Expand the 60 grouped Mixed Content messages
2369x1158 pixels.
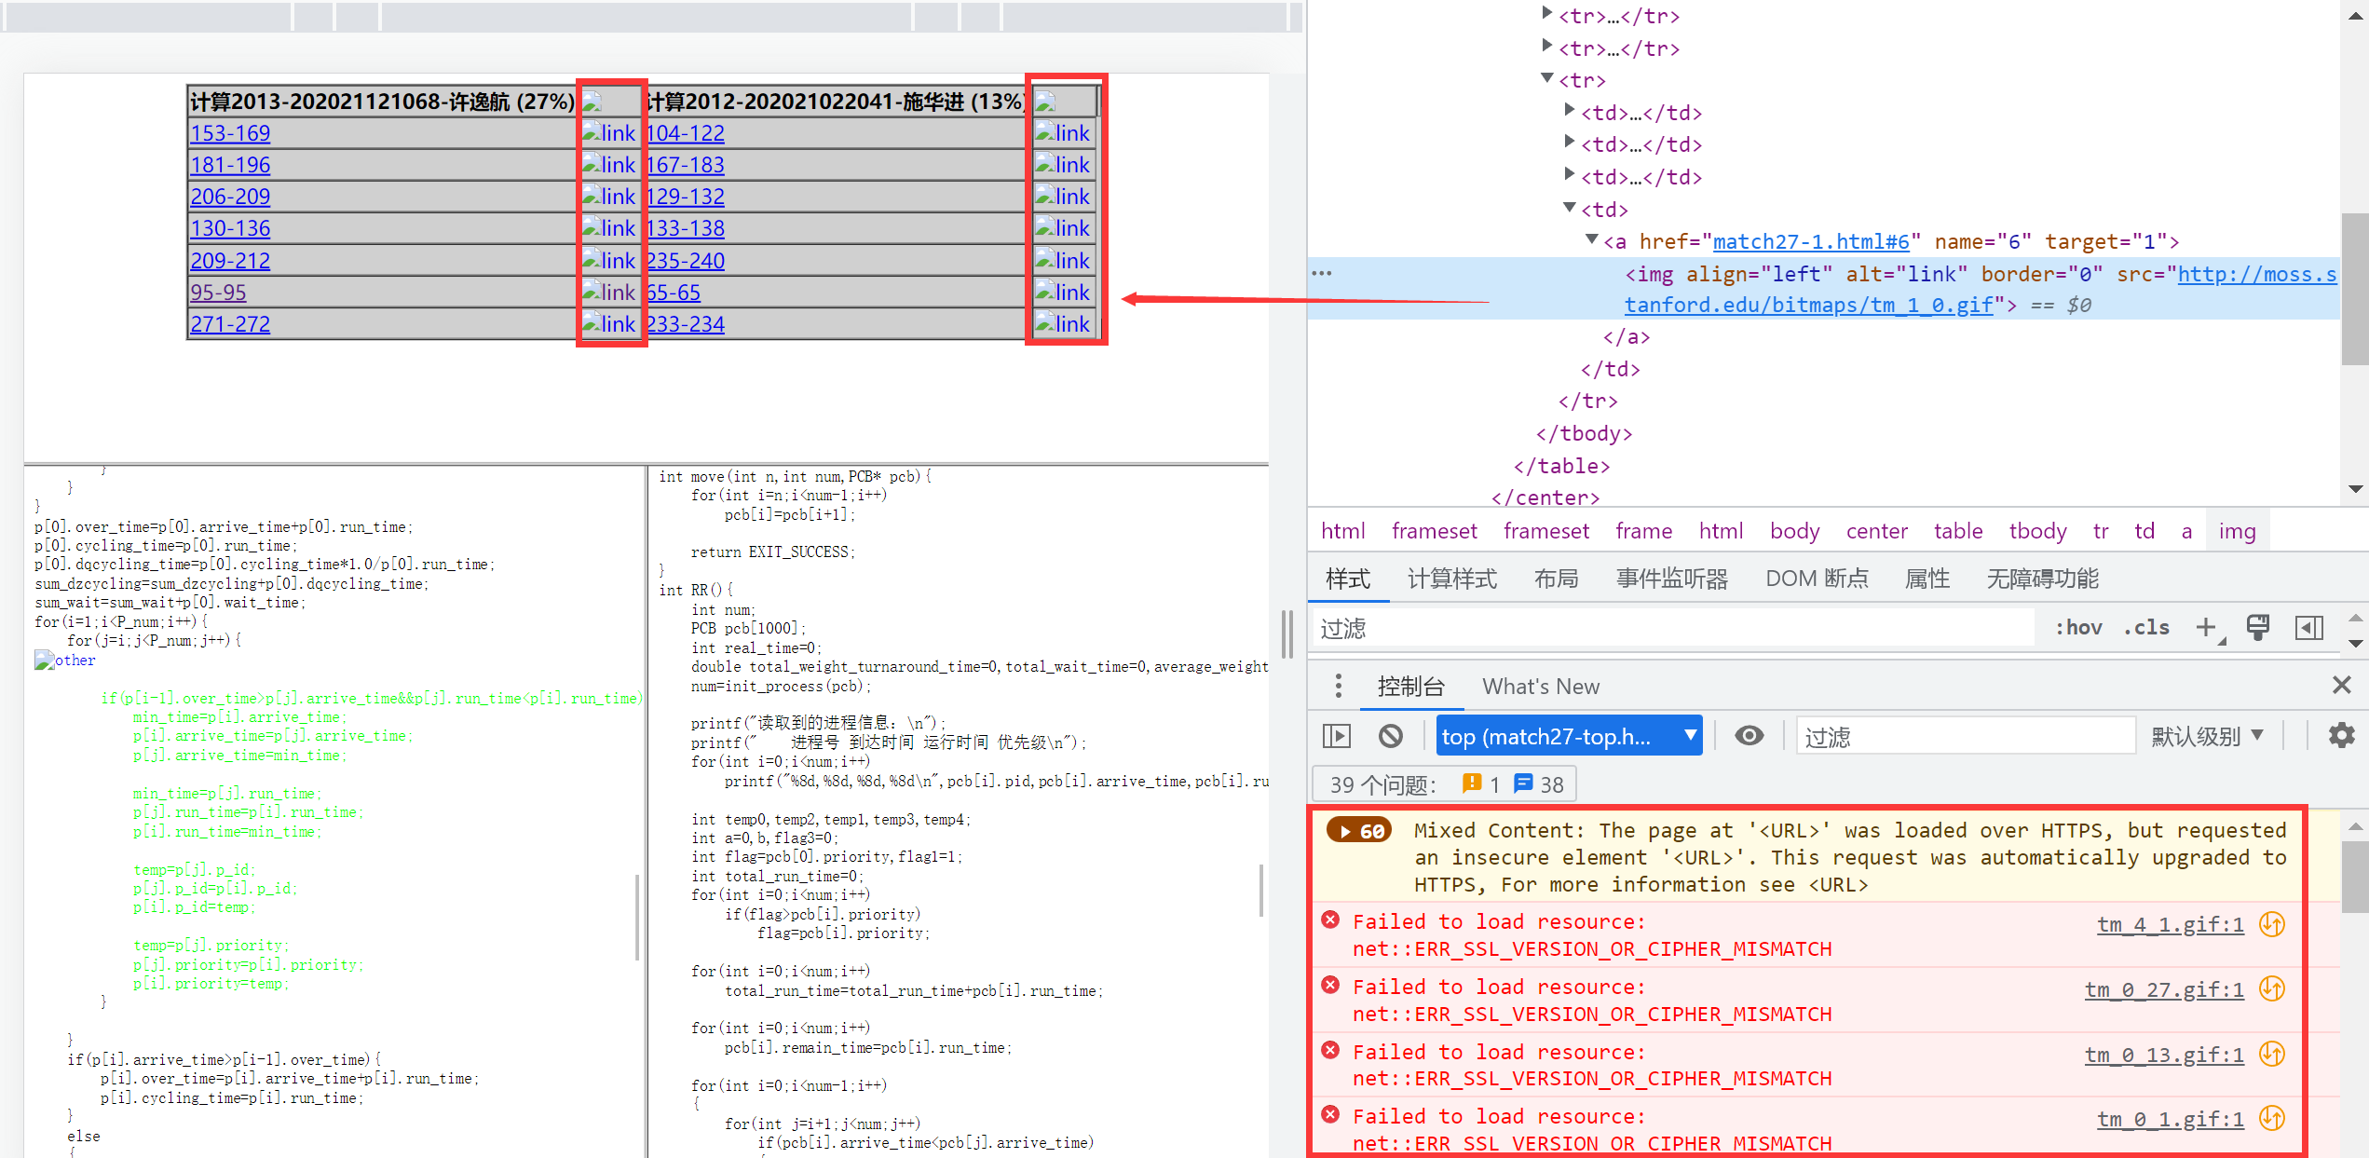(1360, 830)
